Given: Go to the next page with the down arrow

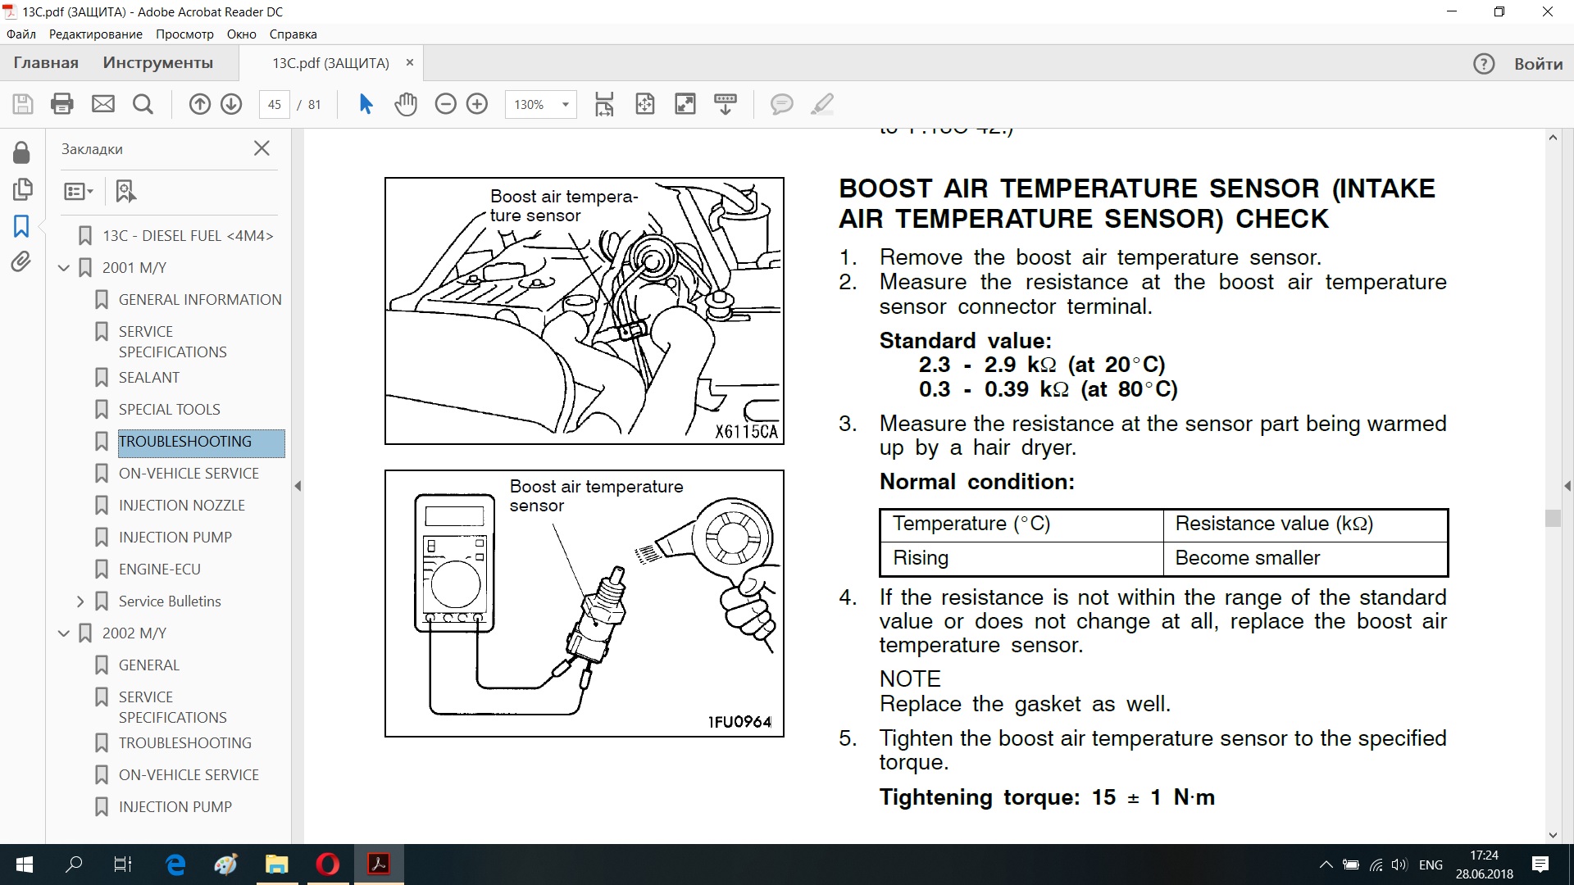Looking at the screenshot, I should coord(231,104).
